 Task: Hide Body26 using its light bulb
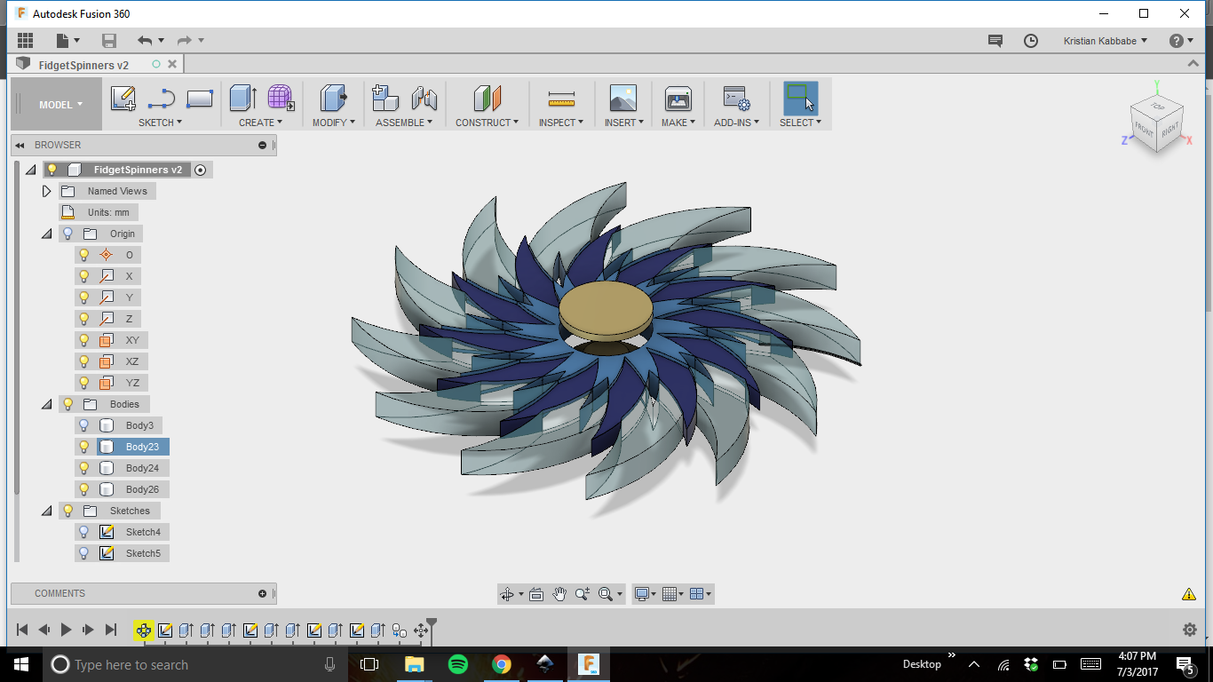pyautogui.click(x=84, y=489)
